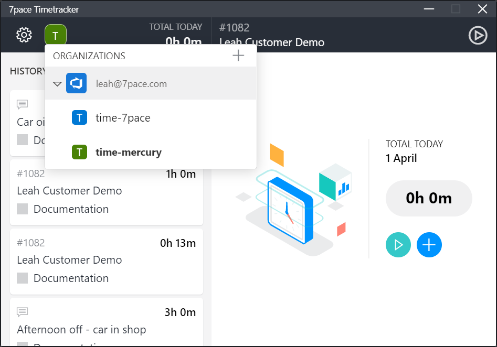Screen dimensions: 497x347
Task: Click the green T organization avatar in header
Action: [x=56, y=35]
